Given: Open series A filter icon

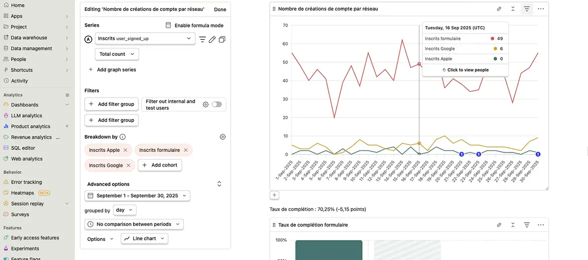Looking at the screenshot, I should (203, 39).
